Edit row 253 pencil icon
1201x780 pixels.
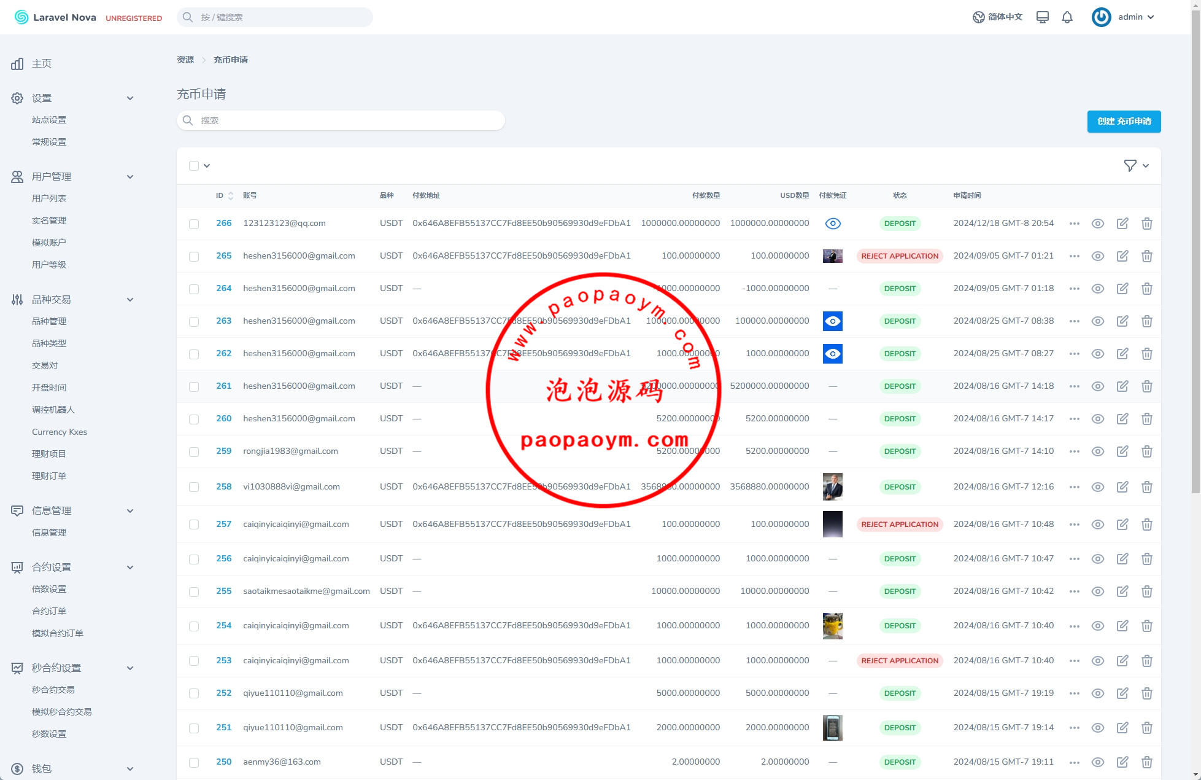(x=1122, y=661)
